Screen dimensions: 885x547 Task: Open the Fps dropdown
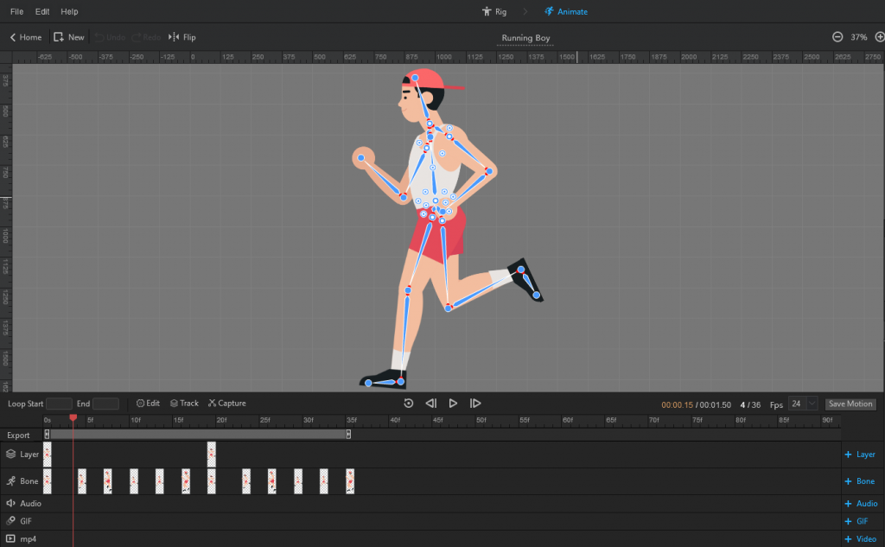click(x=812, y=404)
